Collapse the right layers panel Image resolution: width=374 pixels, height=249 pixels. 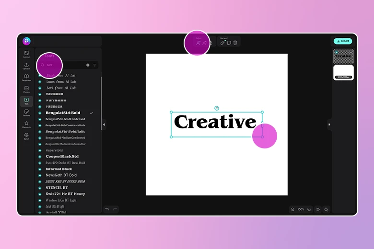[x=329, y=124]
